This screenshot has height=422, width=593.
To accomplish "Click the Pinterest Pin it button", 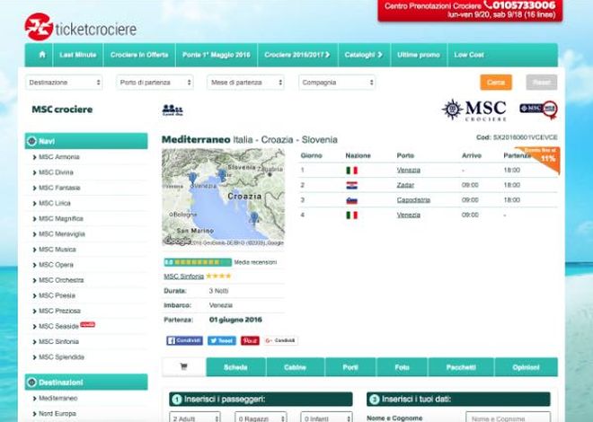I will (x=250, y=341).
